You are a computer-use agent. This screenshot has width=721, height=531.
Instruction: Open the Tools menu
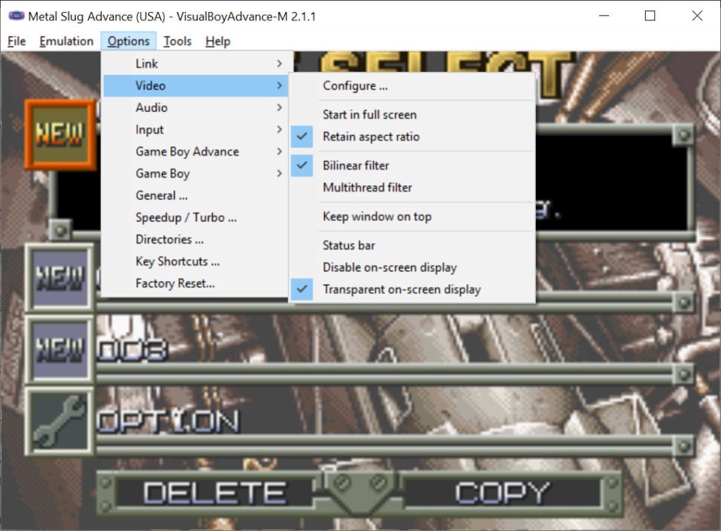tap(177, 41)
